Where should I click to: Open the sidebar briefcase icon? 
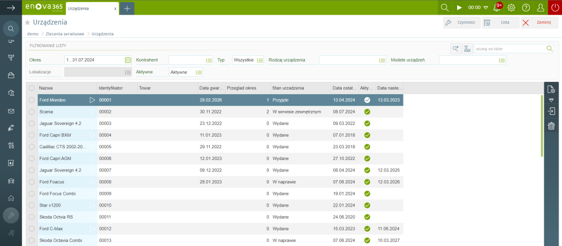(11, 75)
